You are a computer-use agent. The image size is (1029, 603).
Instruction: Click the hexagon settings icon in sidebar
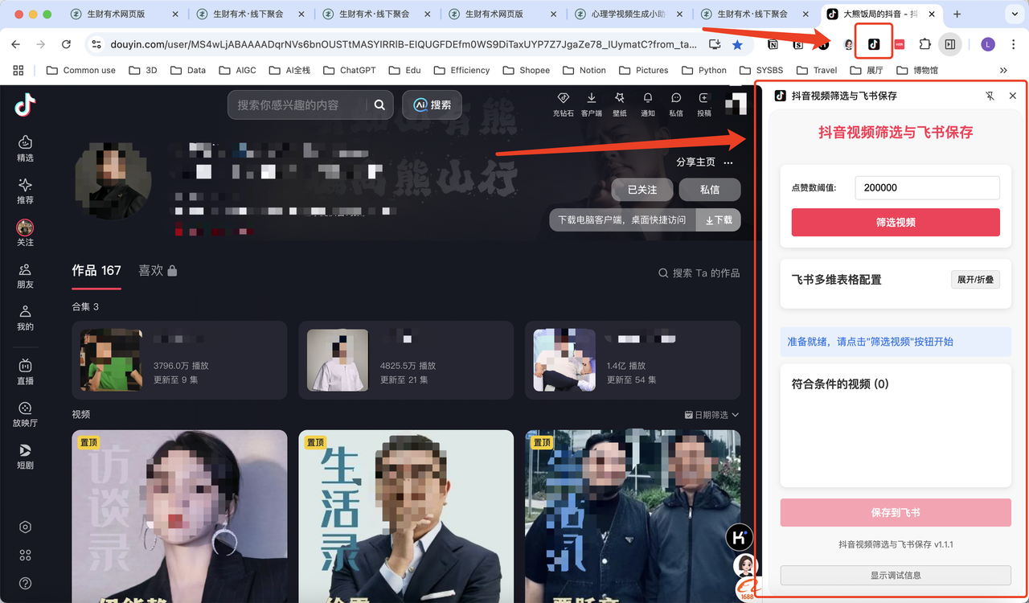click(x=25, y=527)
